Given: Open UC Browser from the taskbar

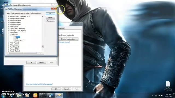Looking at the screenshot, I should click(x=35, y=96).
